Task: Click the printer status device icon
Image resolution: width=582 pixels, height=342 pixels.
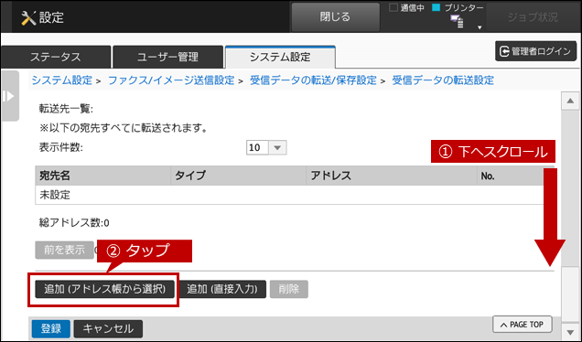Action: [x=458, y=22]
